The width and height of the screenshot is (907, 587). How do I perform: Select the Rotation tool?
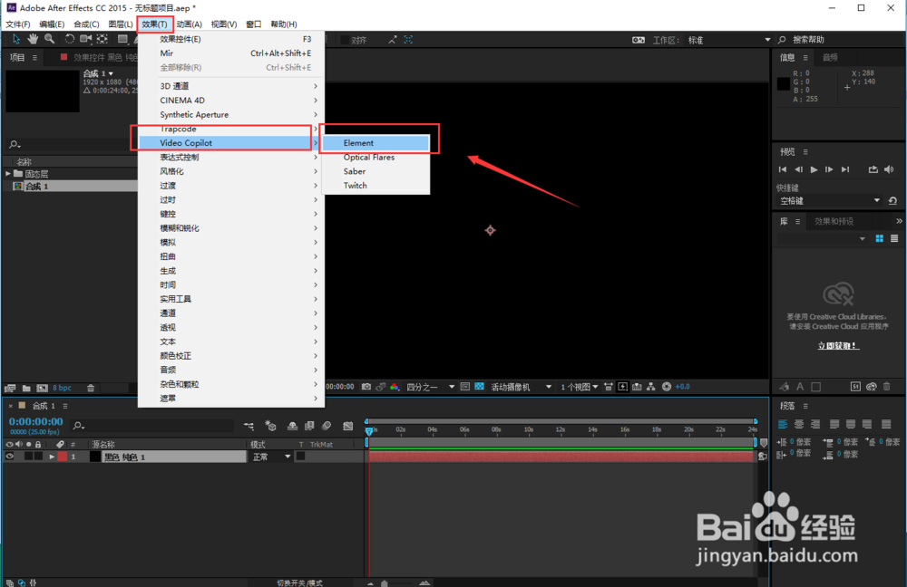pos(69,39)
